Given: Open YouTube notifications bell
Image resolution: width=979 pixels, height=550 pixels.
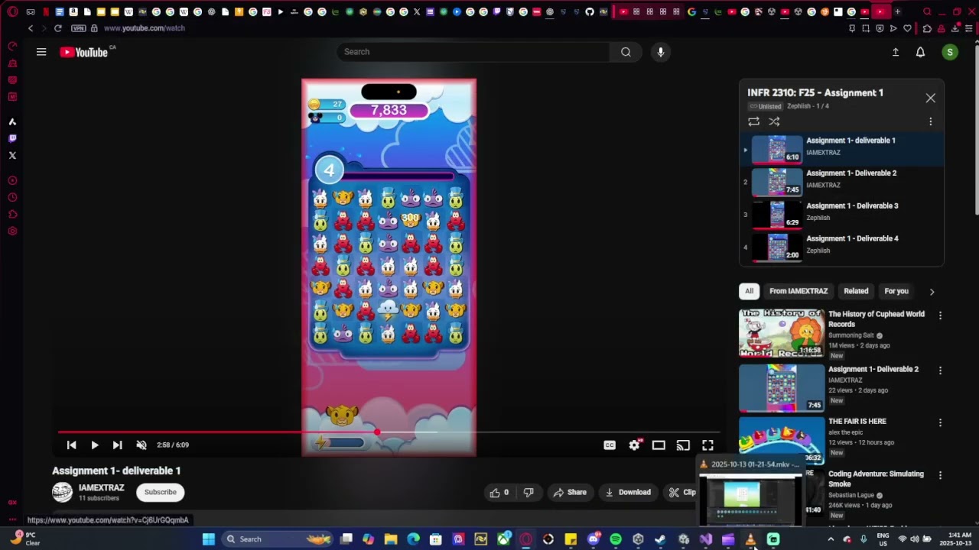Looking at the screenshot, I should click(x=921, y=52).
